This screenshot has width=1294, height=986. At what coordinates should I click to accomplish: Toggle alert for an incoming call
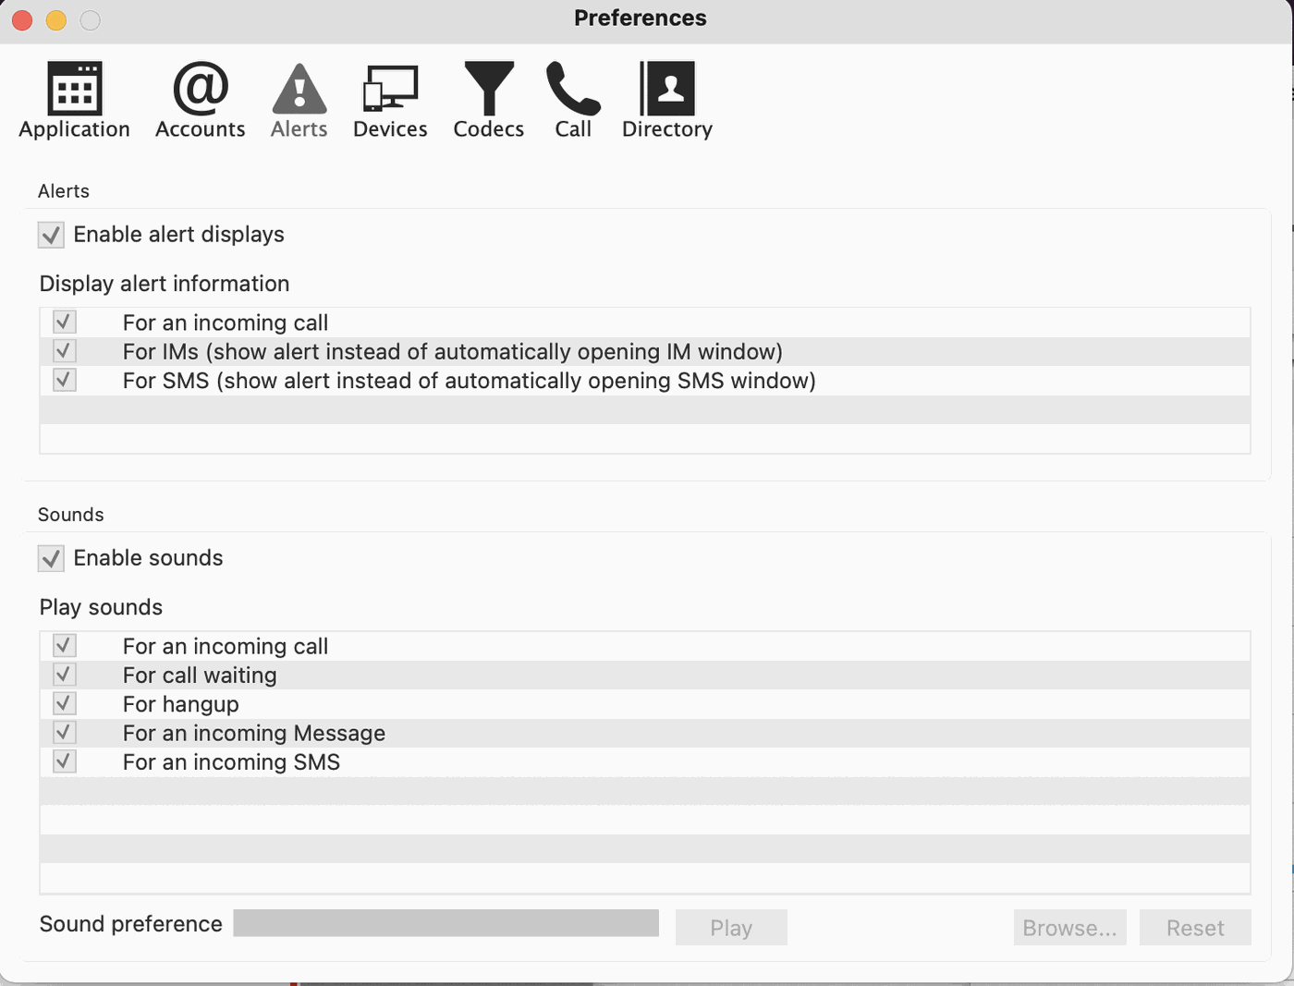(x=64, y=322)
